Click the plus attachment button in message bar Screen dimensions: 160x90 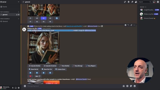tap(25, 86)
